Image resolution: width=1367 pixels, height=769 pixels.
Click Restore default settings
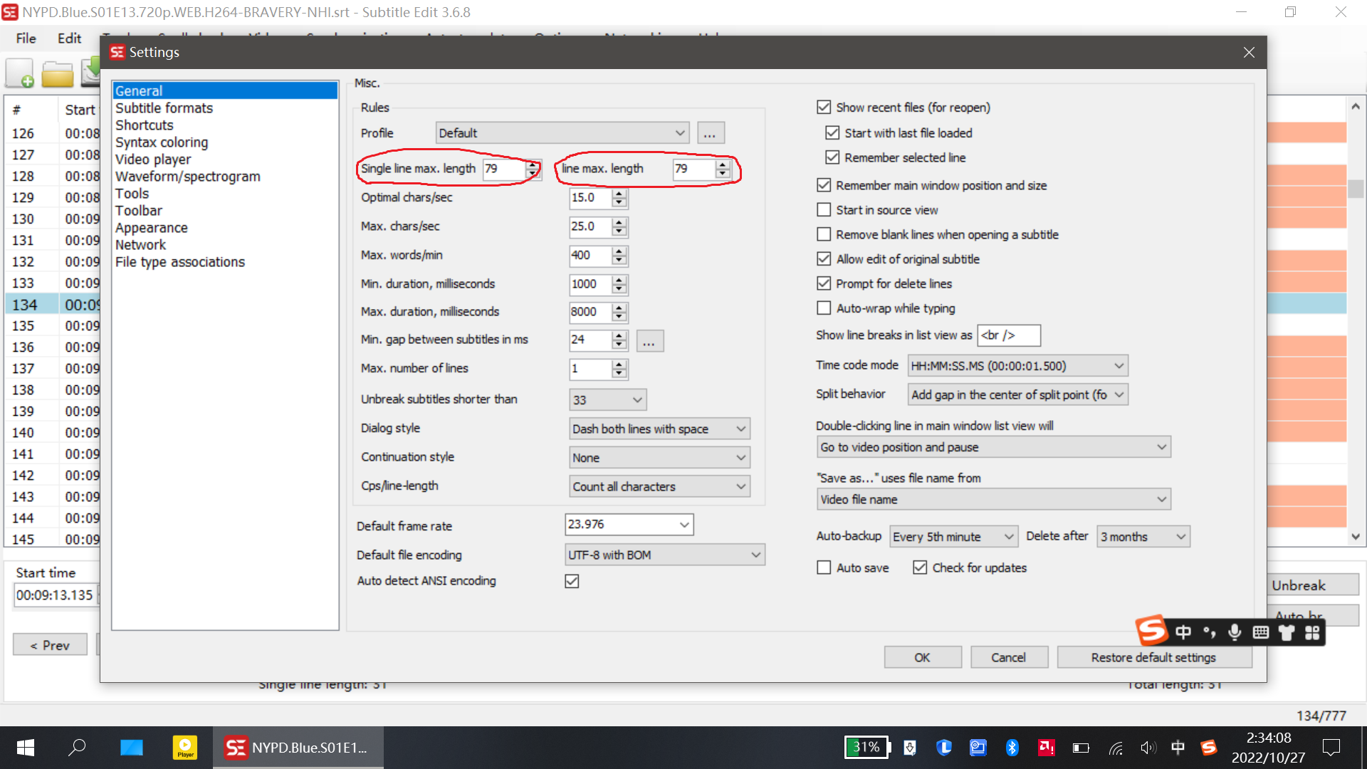click(1154, 656)
